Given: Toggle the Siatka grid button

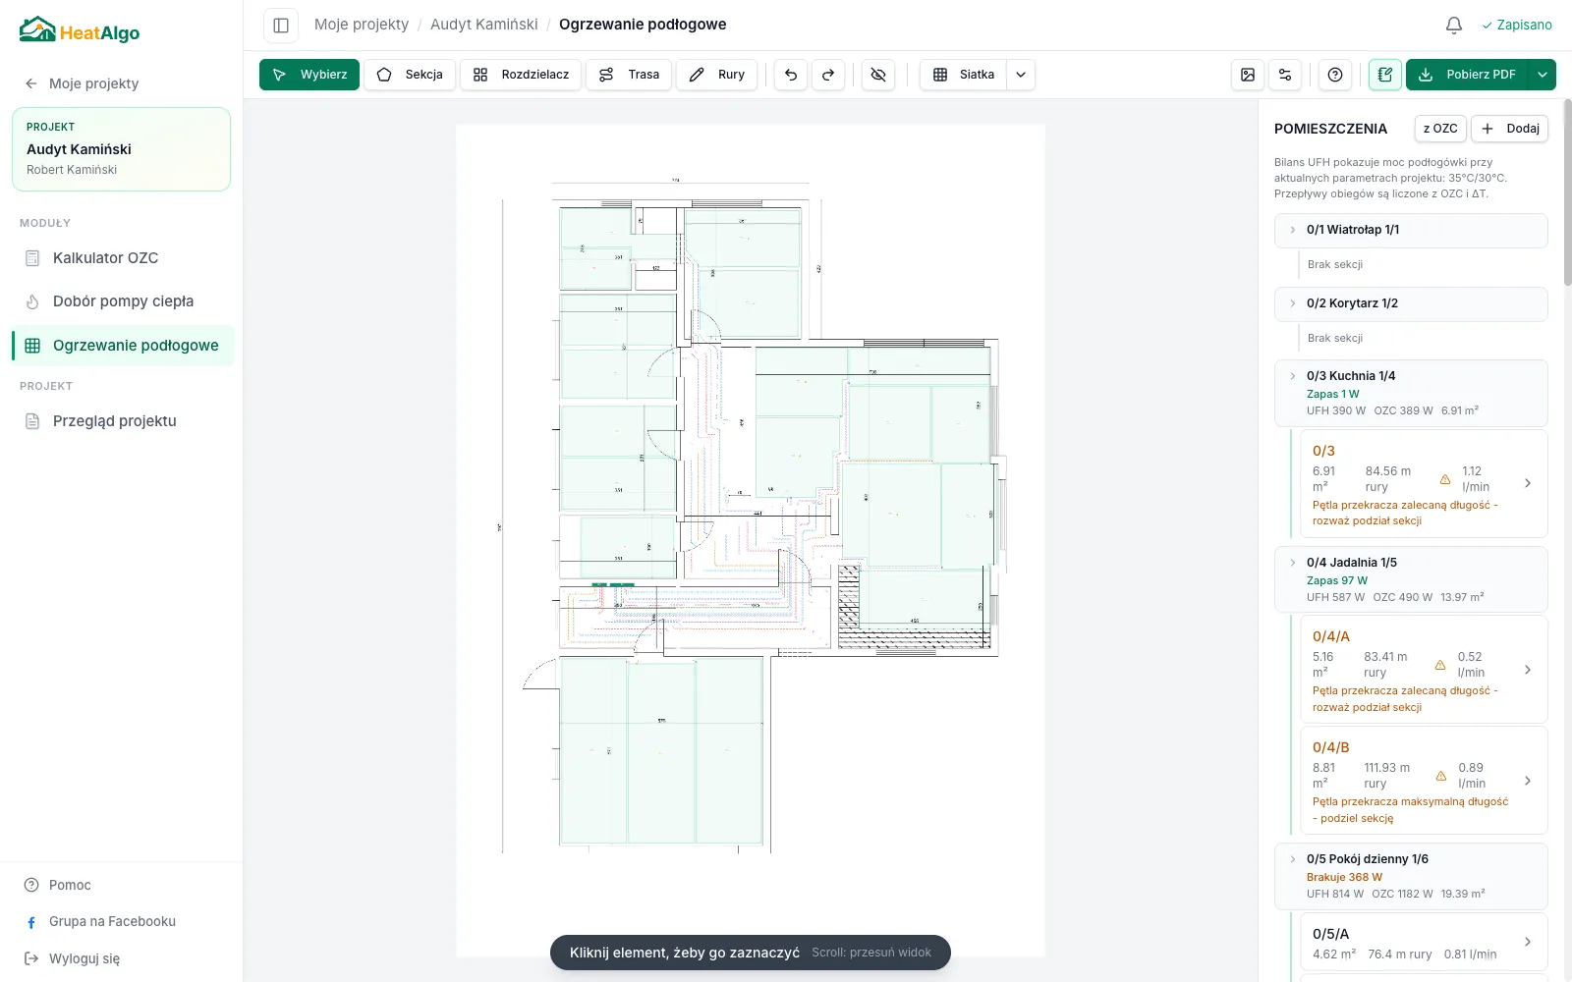Looking at the screenshot, I should [963, 75].
